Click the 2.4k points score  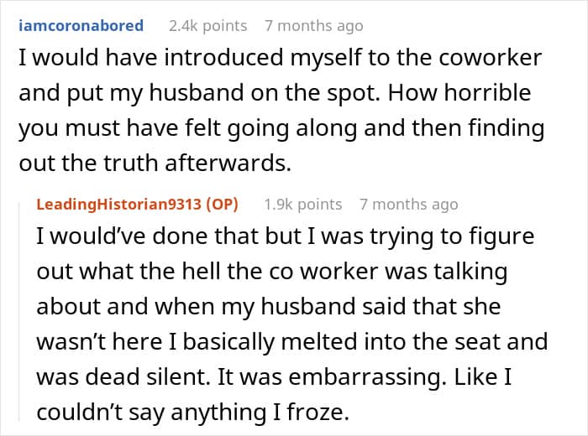click(207, 26)
